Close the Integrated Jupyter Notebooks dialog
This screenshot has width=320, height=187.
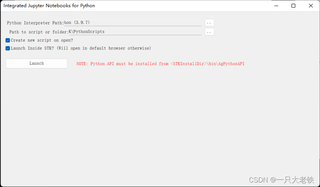tap(311, 6)
